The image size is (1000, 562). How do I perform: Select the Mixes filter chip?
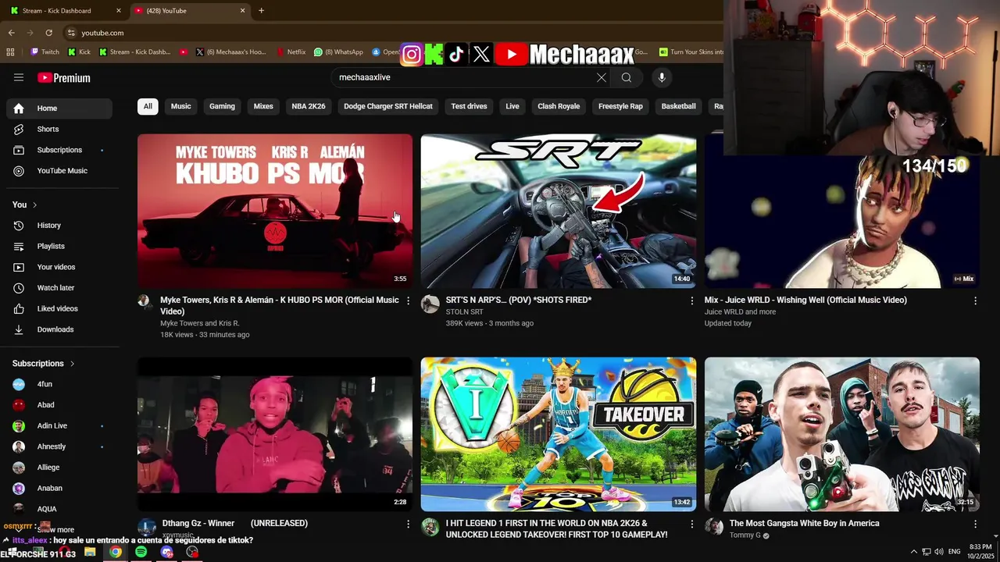tap(263, 106)
